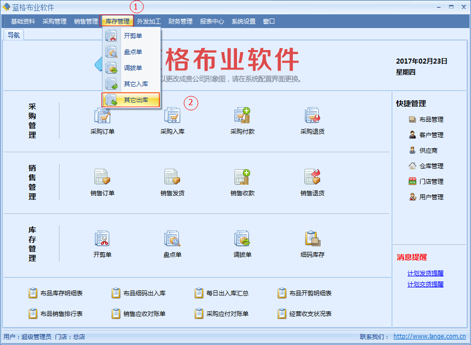This screenshot has height=345, width=471.
Task: Open the 销售退货 sales return icon
Action: click(x=312, y=177)
